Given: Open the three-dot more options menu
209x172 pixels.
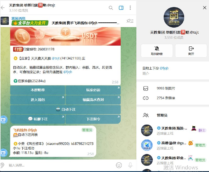Looking at the screenshot, I should 130,8.
